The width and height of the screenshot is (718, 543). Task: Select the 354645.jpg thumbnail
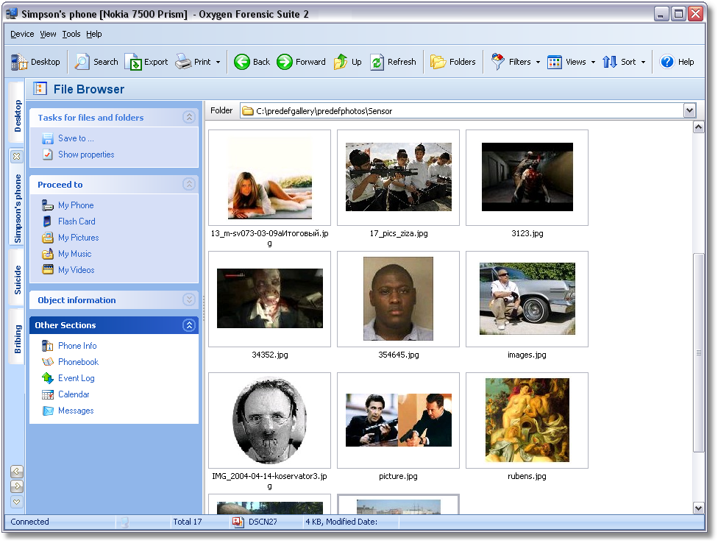(x=399, y=299)
